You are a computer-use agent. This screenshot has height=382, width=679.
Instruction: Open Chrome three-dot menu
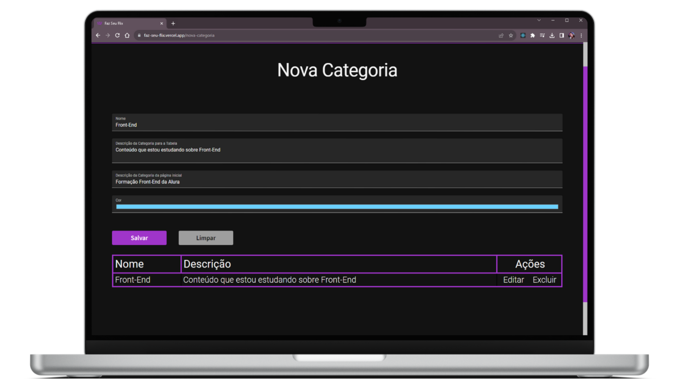pos(581,35)
